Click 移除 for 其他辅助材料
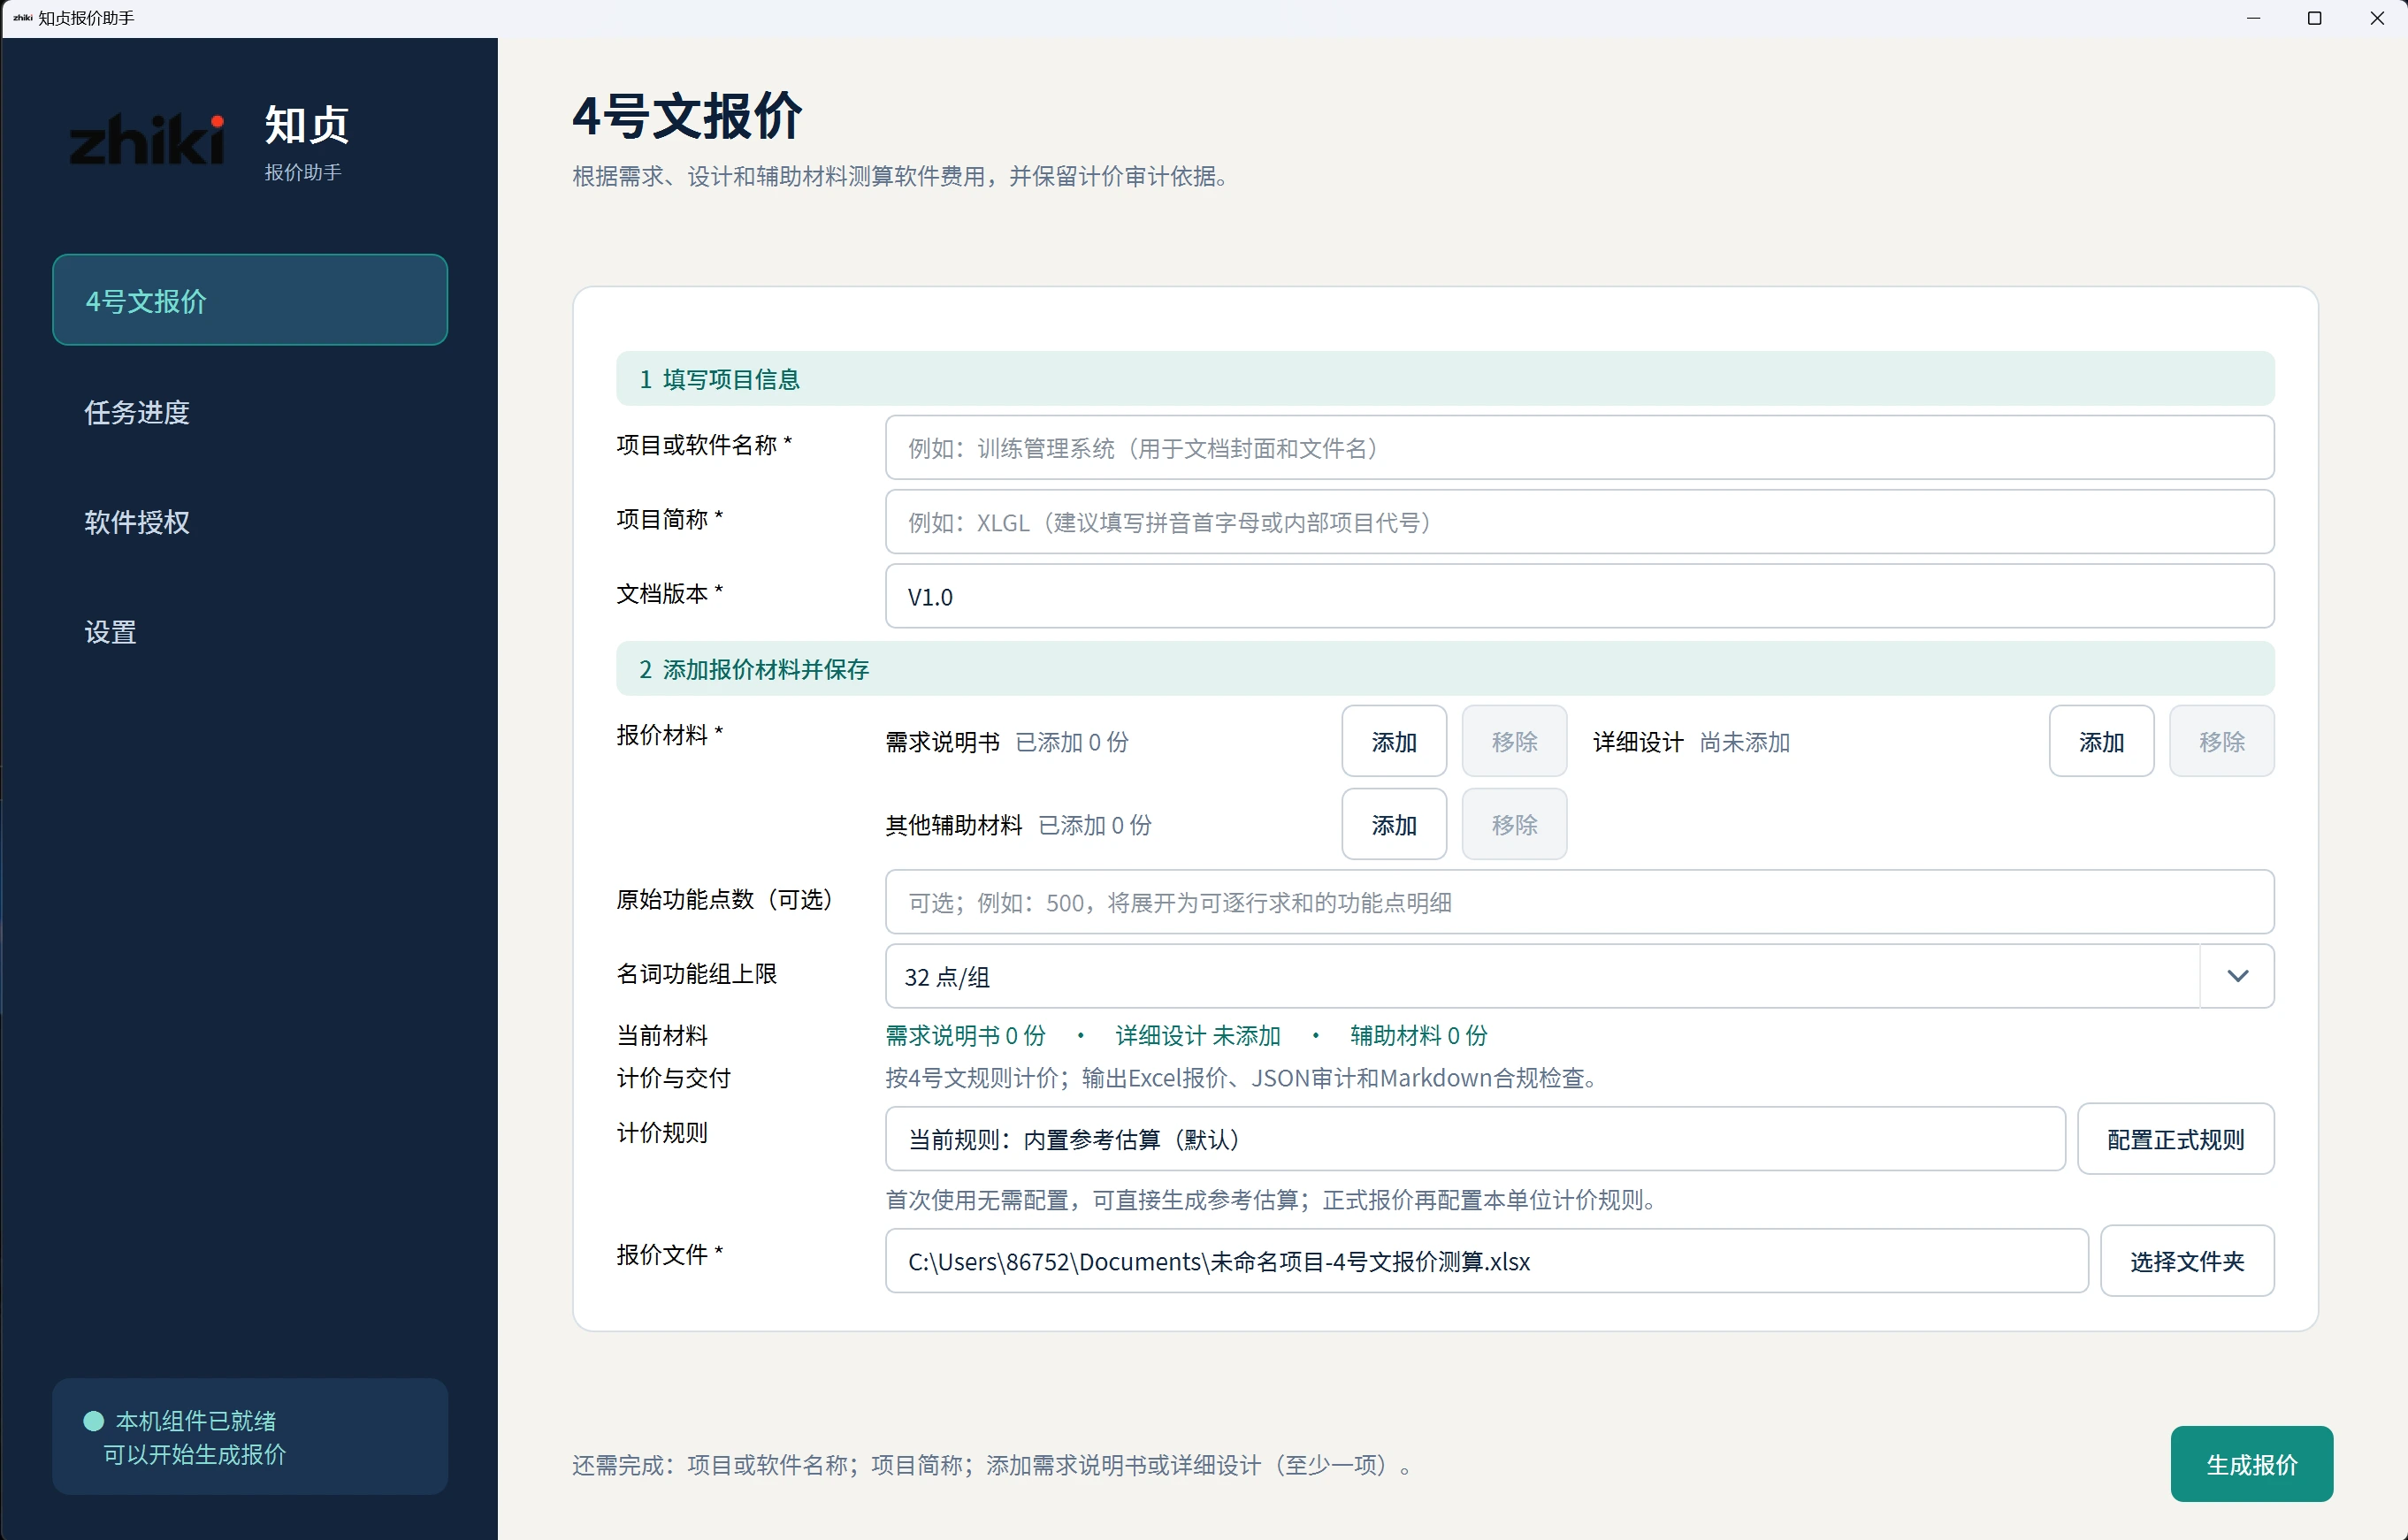2408x1540 pixels. [1514, 824]
